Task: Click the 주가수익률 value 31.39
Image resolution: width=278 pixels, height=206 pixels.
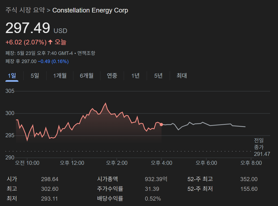Action: click(x=152, y=189)
